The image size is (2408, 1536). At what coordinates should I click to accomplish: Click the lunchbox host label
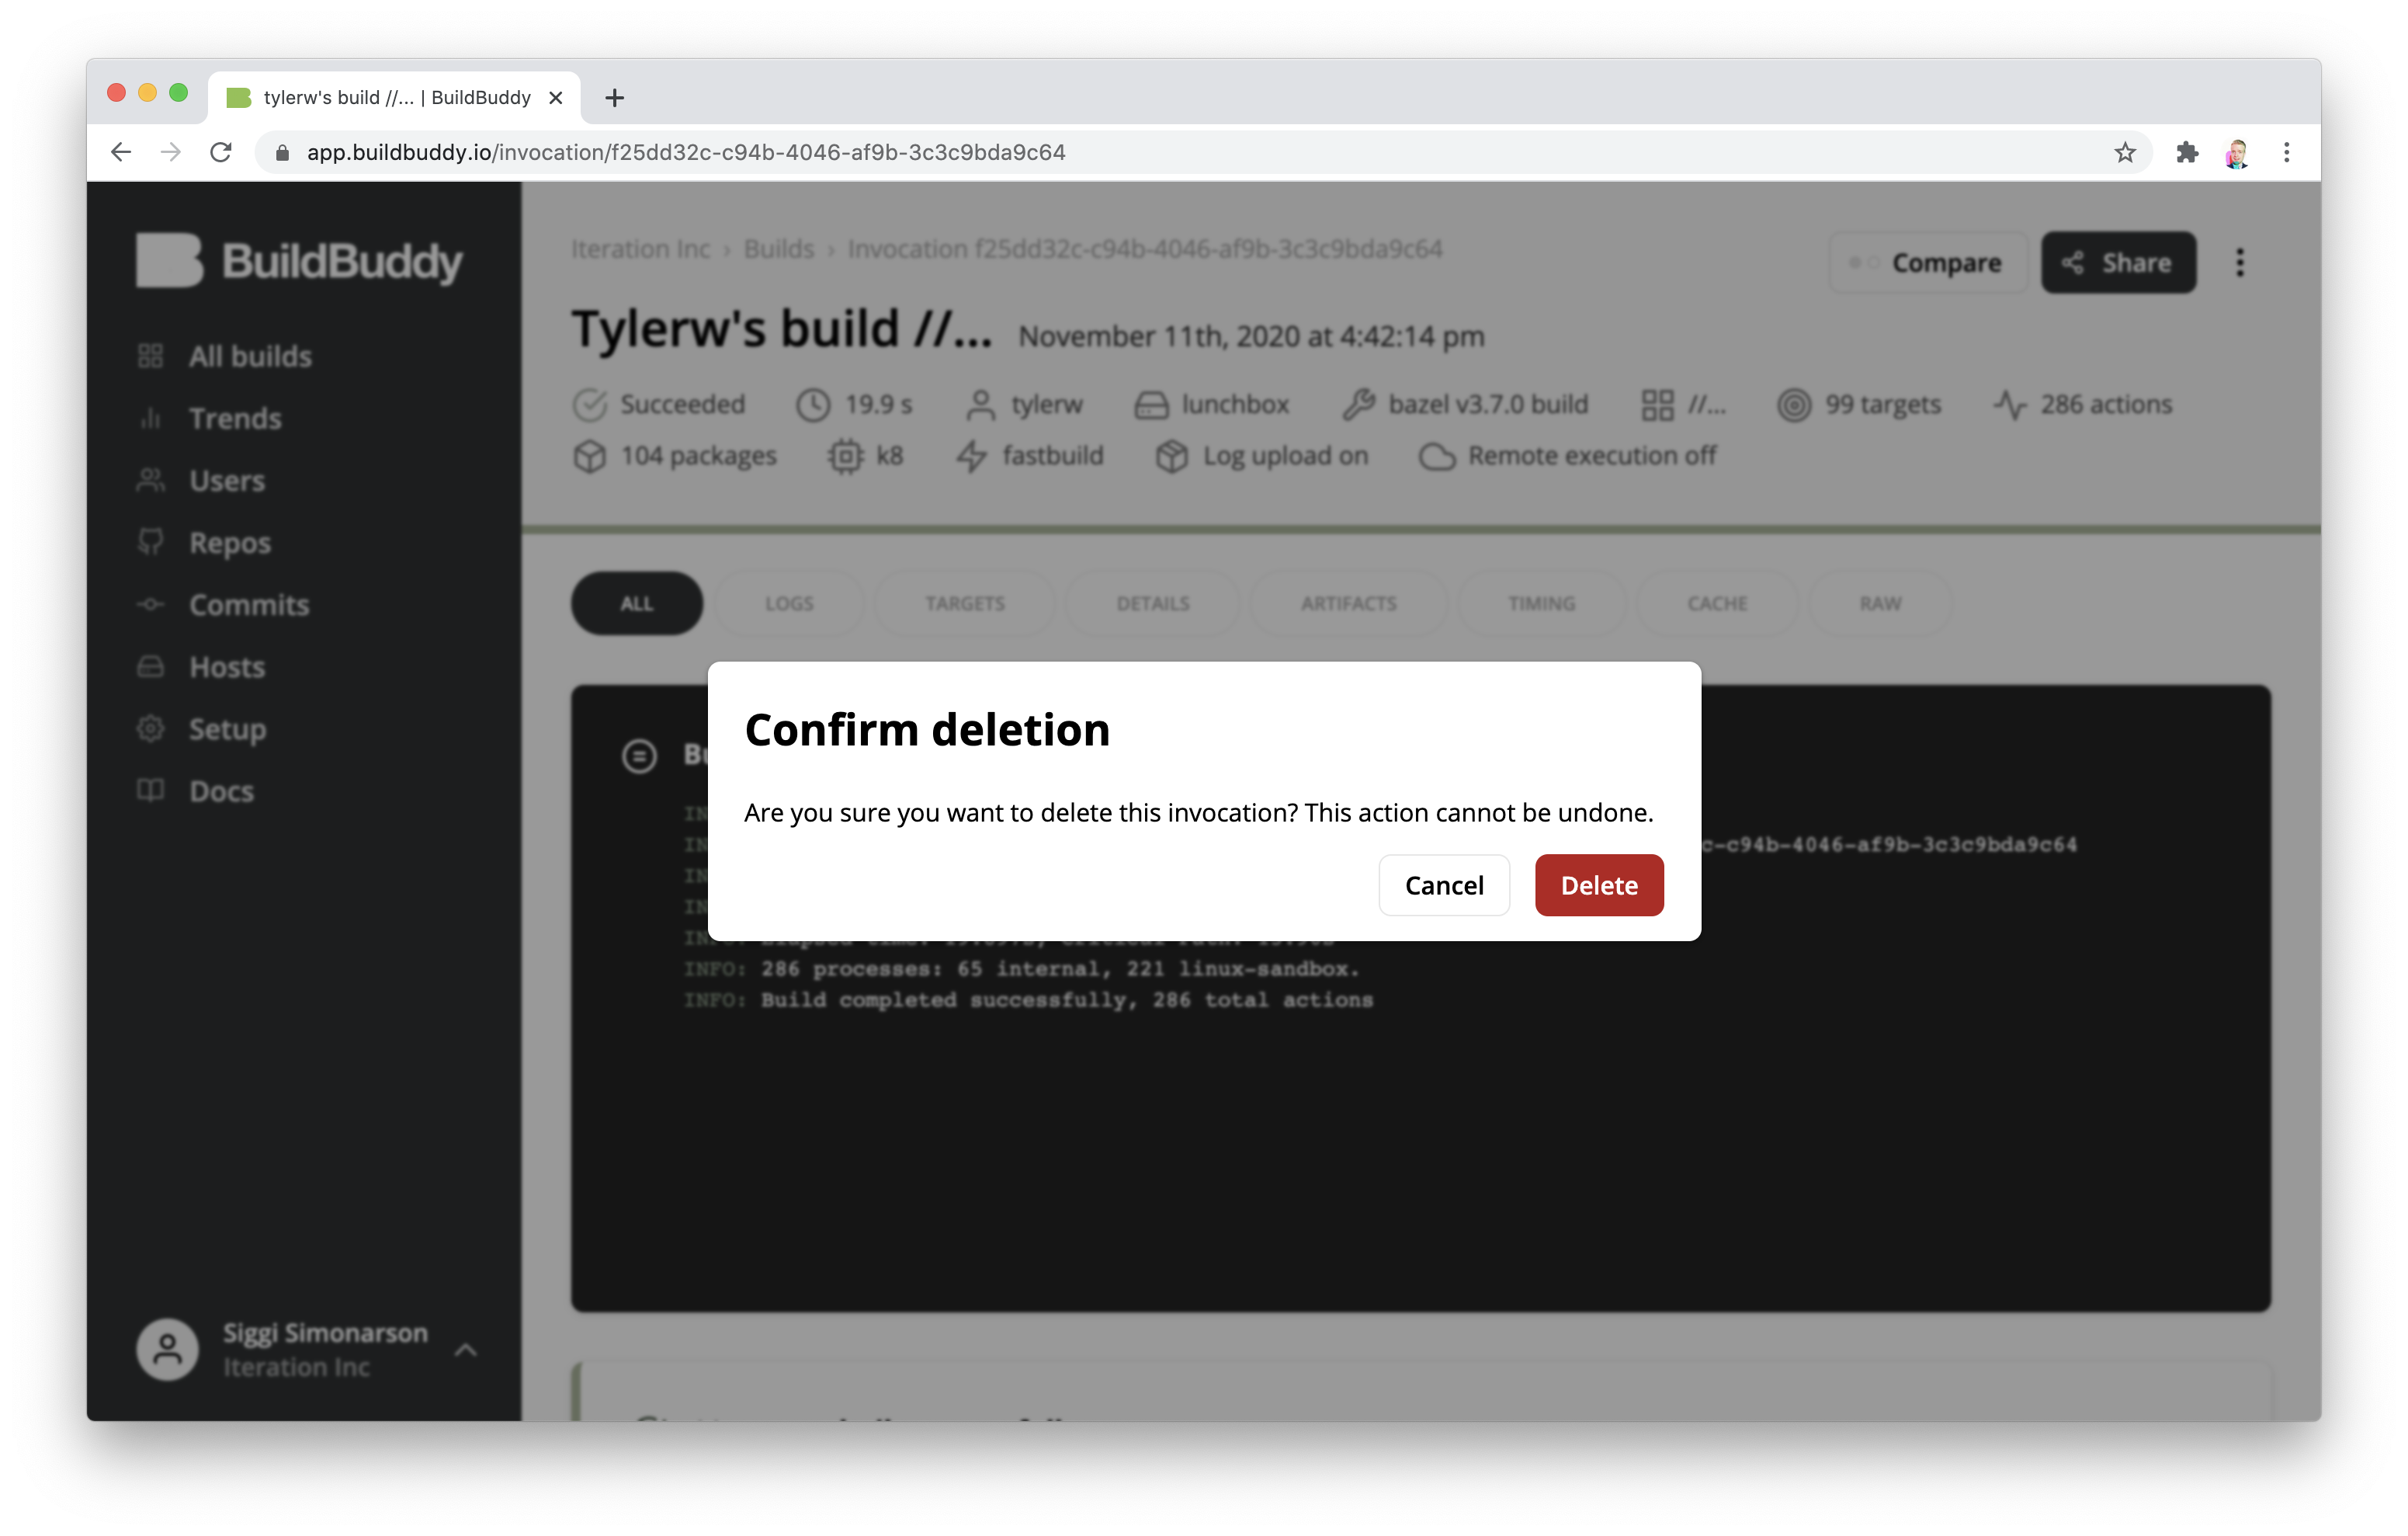1234,405
